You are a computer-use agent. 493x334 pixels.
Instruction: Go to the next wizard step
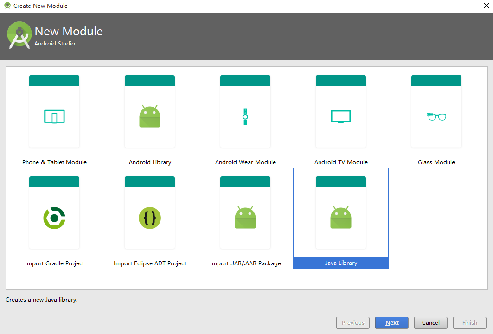392,323
